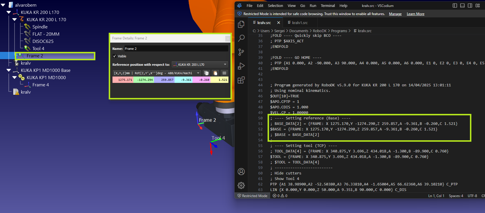485x213 pixels.
Task: Click the Name input field containing Frame 2
Action: 176,49
